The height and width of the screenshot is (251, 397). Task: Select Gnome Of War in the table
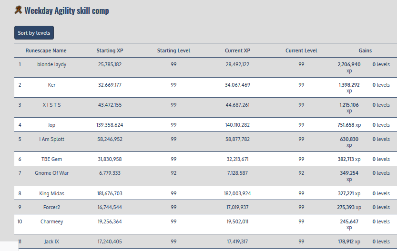(51, 173)
